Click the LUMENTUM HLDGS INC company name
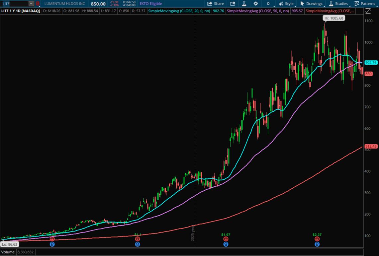 click(x=64, y=4)
